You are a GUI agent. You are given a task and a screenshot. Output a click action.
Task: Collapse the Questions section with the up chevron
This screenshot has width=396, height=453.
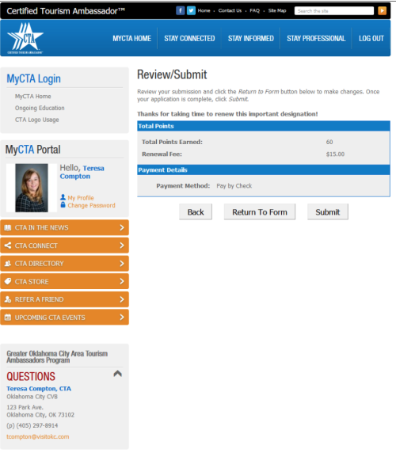[x=117, y=374]
